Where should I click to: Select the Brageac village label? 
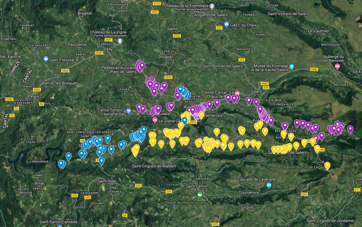click(85, 13)
